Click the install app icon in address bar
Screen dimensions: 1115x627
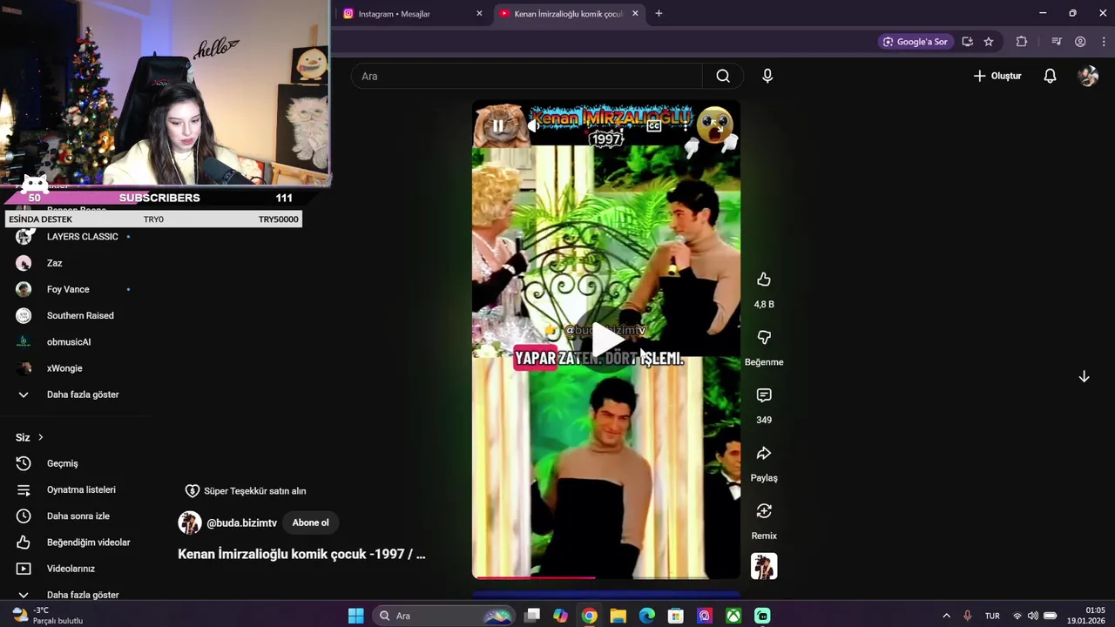(967, 41)
